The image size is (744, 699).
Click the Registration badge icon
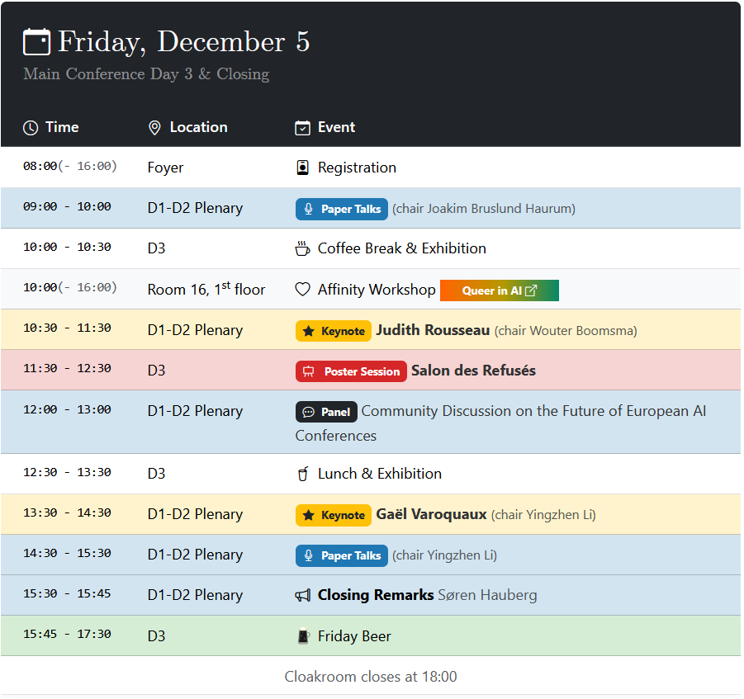(303, 168)
